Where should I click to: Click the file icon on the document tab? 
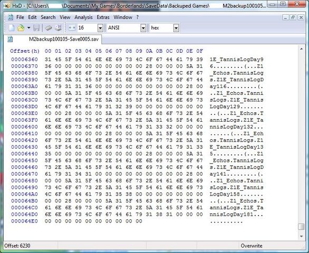[x=10, y=39]
